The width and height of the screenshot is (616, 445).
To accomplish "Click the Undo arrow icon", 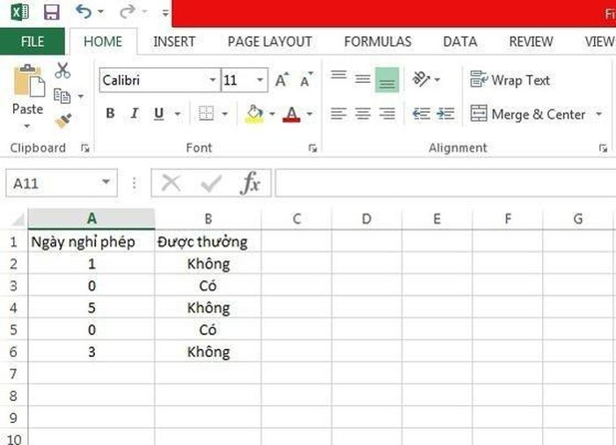I will [84, 12].
